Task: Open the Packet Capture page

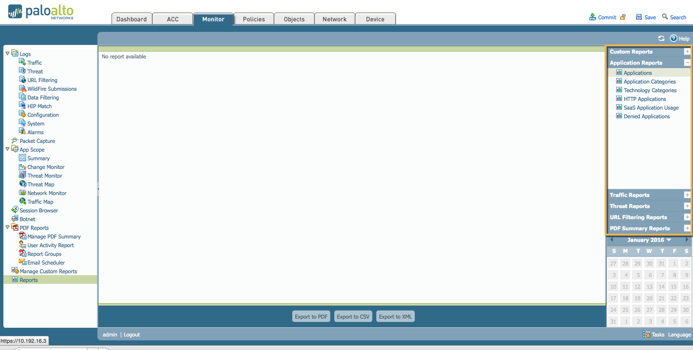Action: (x=37, y=140)
